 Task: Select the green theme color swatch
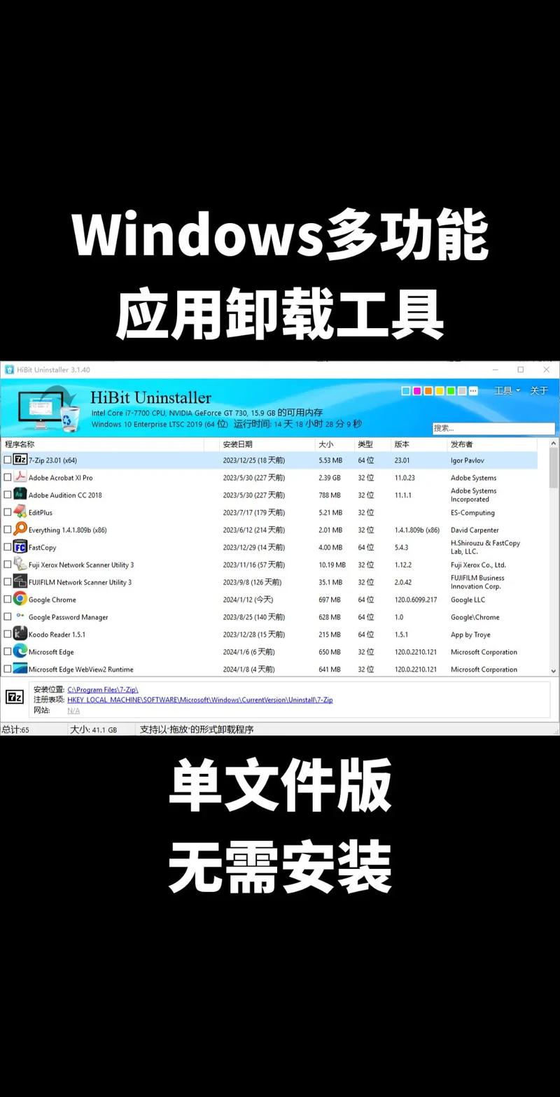click(451, 391)
